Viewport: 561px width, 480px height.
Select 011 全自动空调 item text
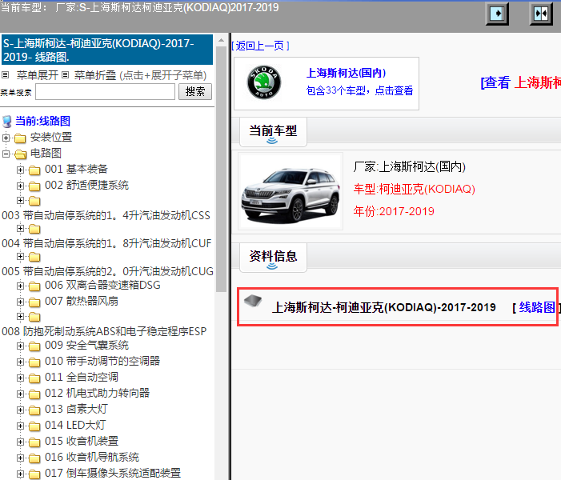click(x=82, y=377)
